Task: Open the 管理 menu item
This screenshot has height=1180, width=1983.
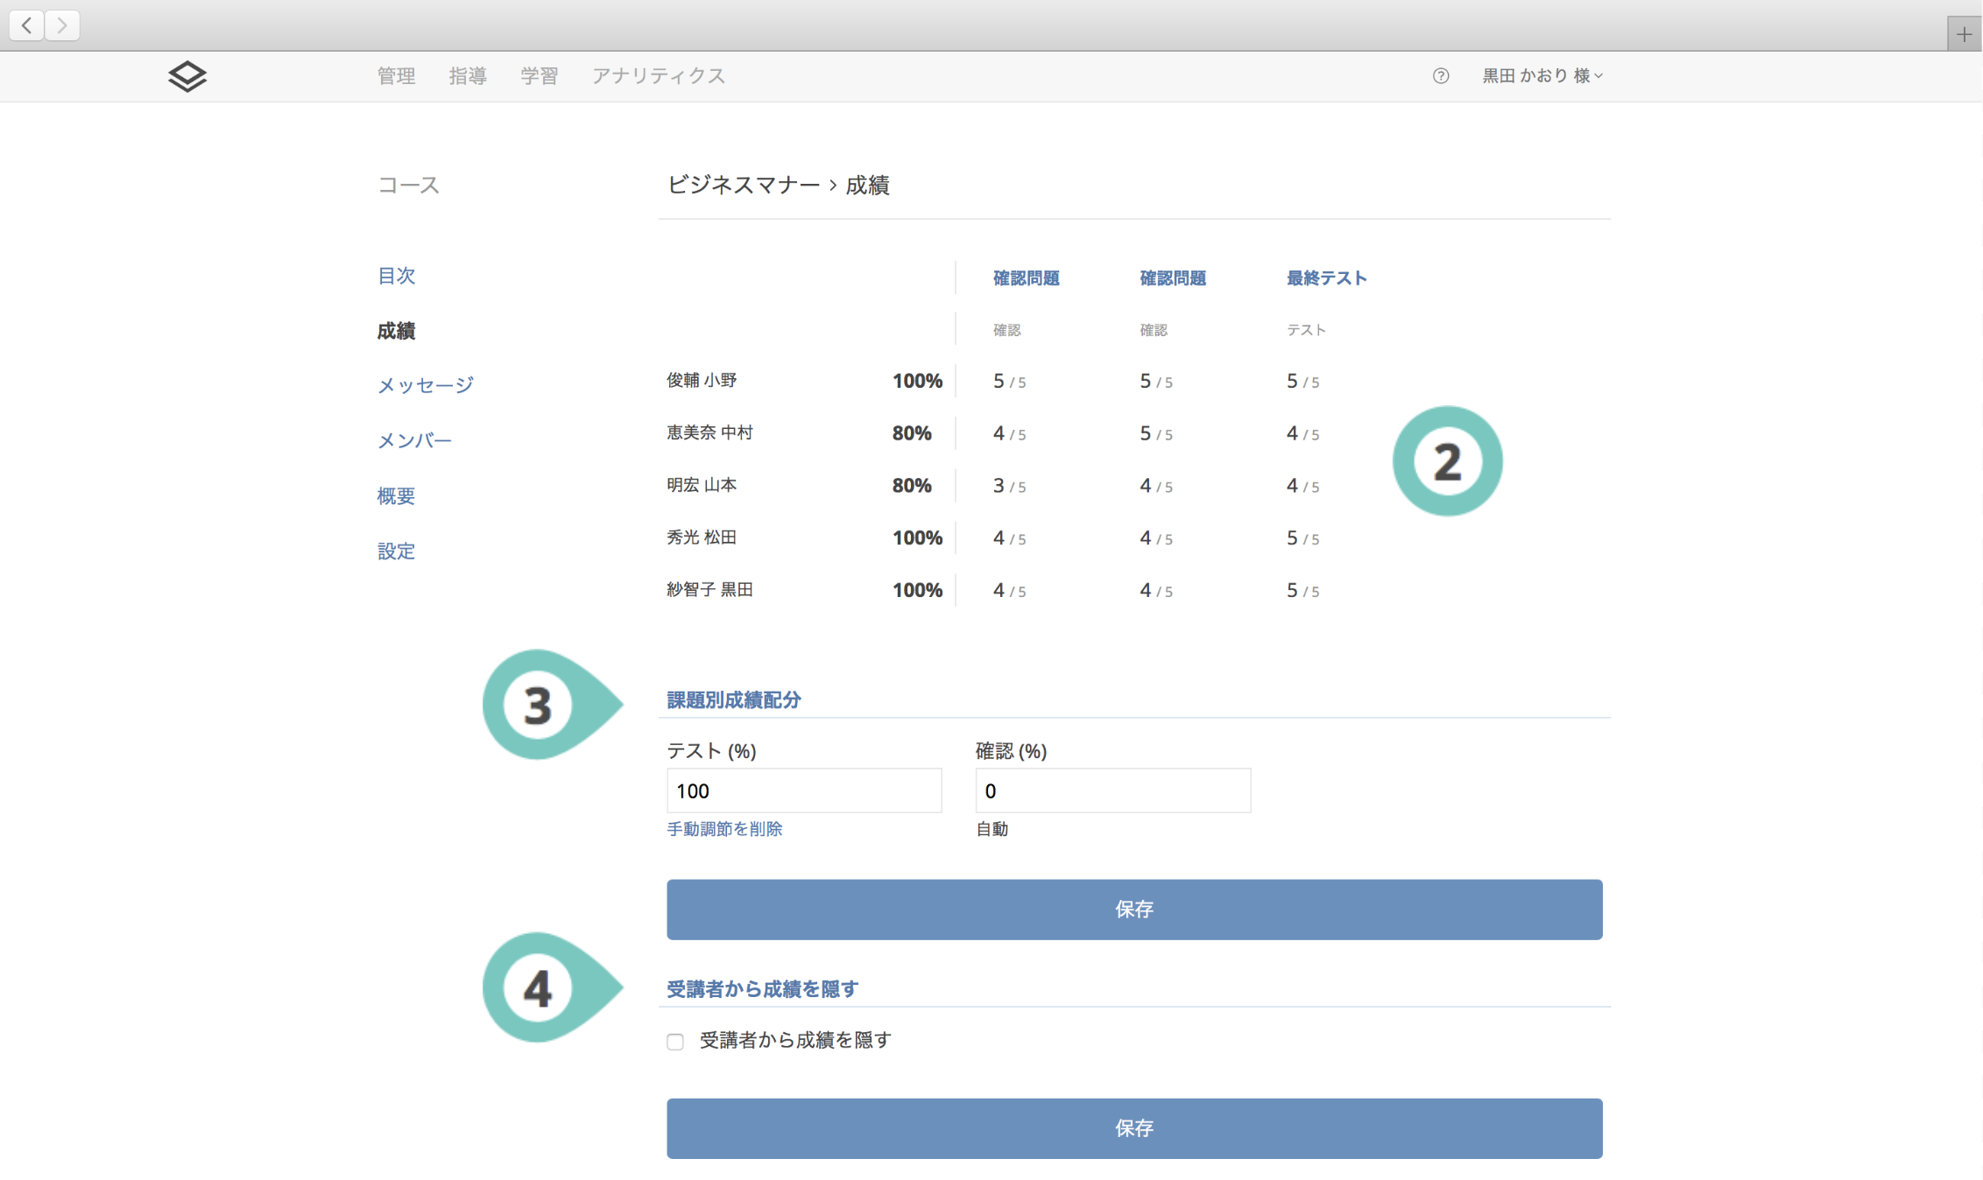Action: (396, 76)
